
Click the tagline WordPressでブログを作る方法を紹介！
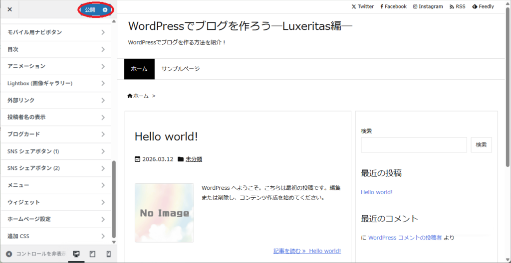click(x=177, y=43)
